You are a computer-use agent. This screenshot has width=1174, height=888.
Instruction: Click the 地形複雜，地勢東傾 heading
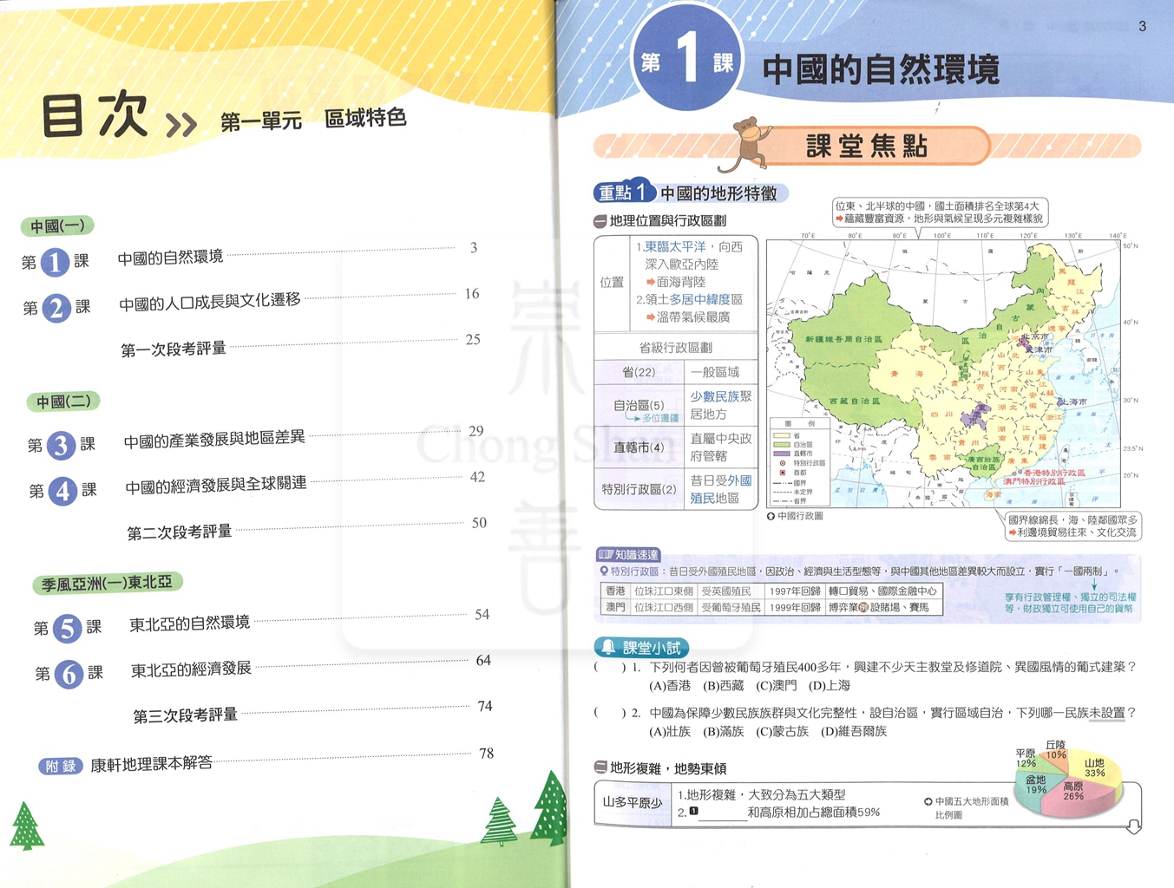[x=668, y=768]
